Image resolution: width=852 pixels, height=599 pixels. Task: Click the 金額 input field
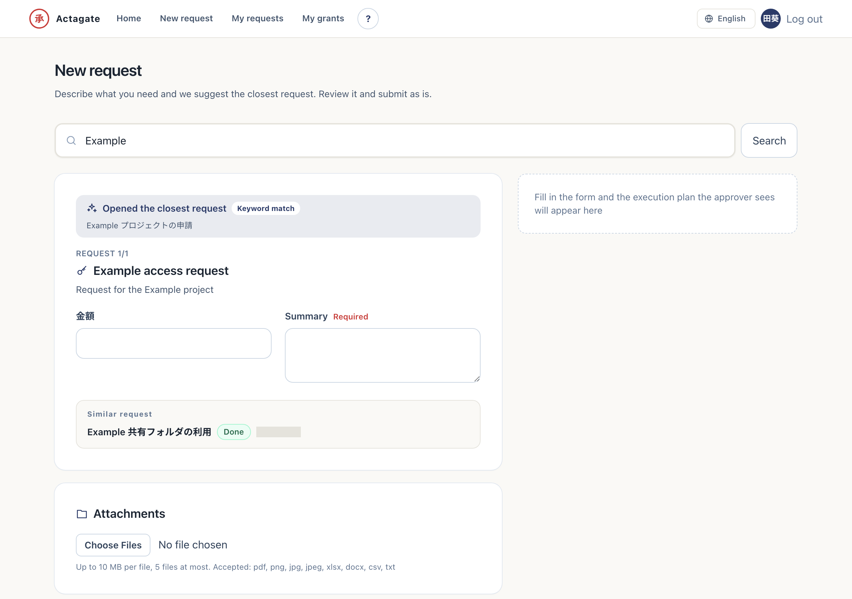pos(174,343)
